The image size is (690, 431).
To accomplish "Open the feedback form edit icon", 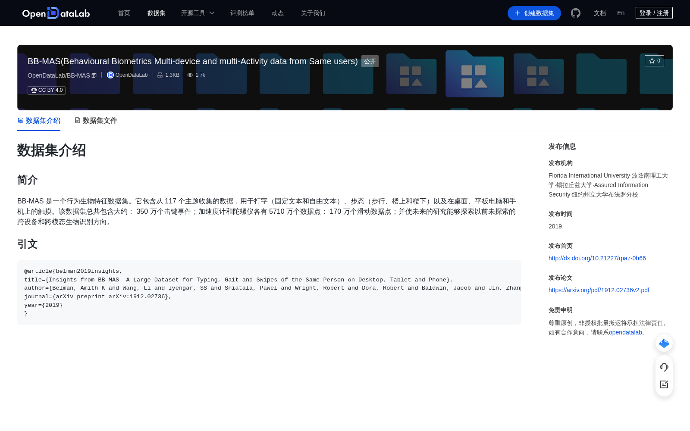I will (x=664, y=384).
